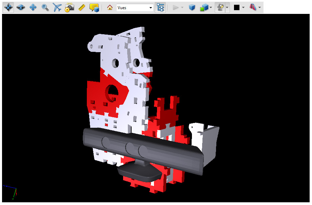Click the lighting lamp icon
The height and width of the screenshot is (205, 312).
pos(220,7)
